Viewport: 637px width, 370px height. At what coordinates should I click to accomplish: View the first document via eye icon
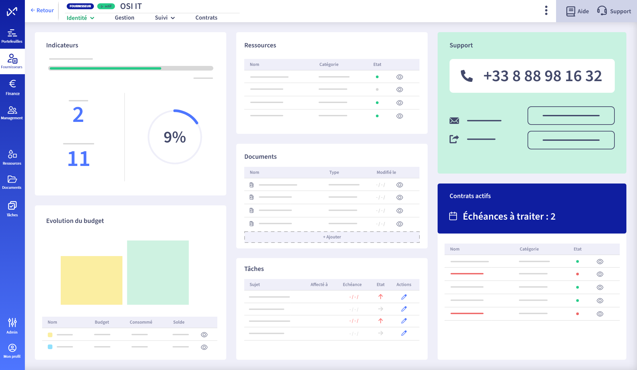pyautogui.click(x=400, y=185)
